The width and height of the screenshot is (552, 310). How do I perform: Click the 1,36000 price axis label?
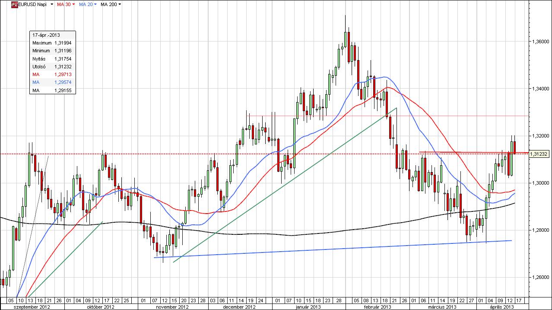click(540, 41)
